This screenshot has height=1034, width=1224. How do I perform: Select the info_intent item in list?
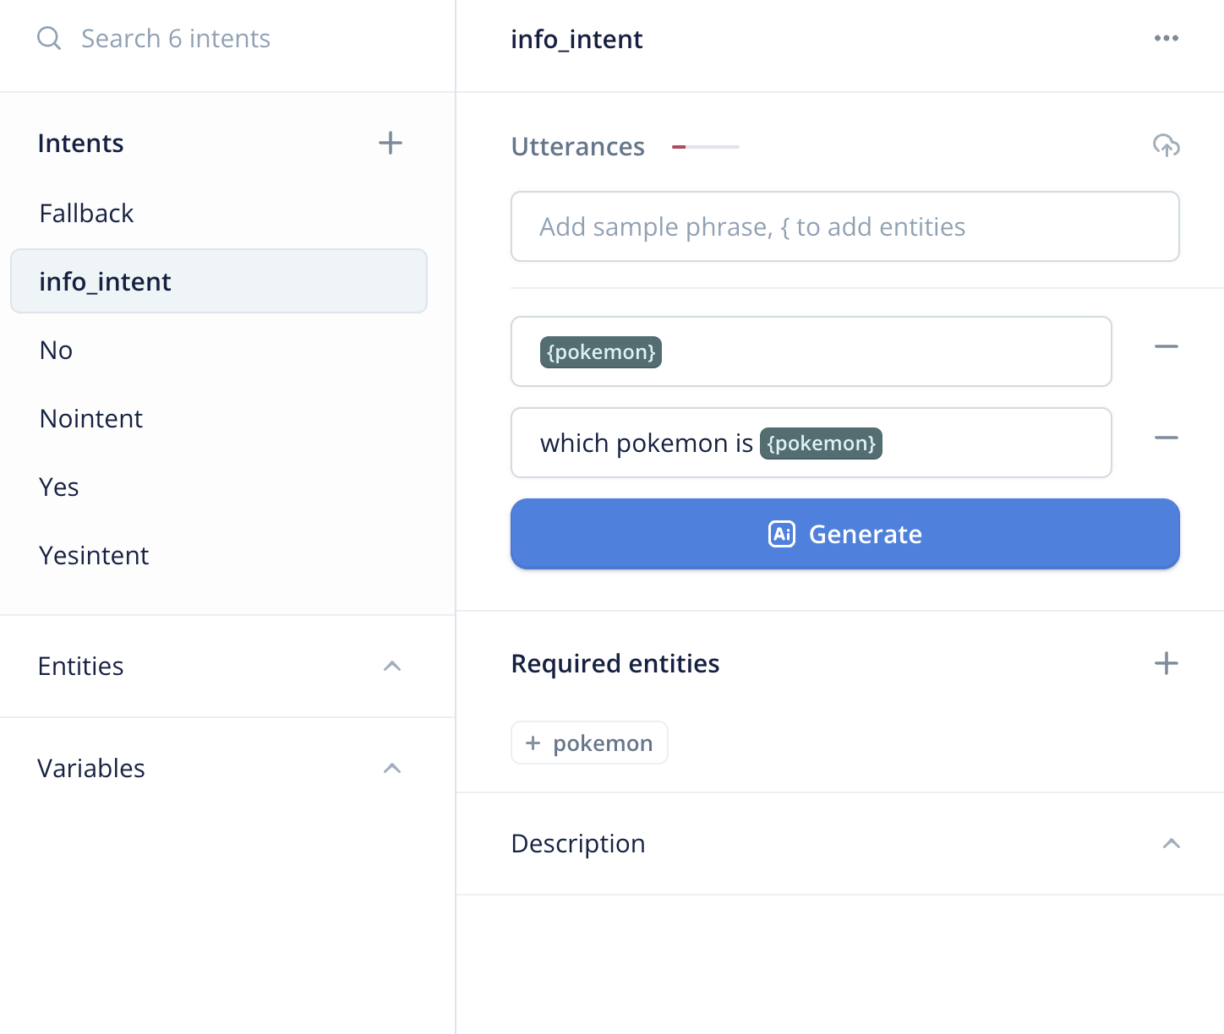click(219, 281)
